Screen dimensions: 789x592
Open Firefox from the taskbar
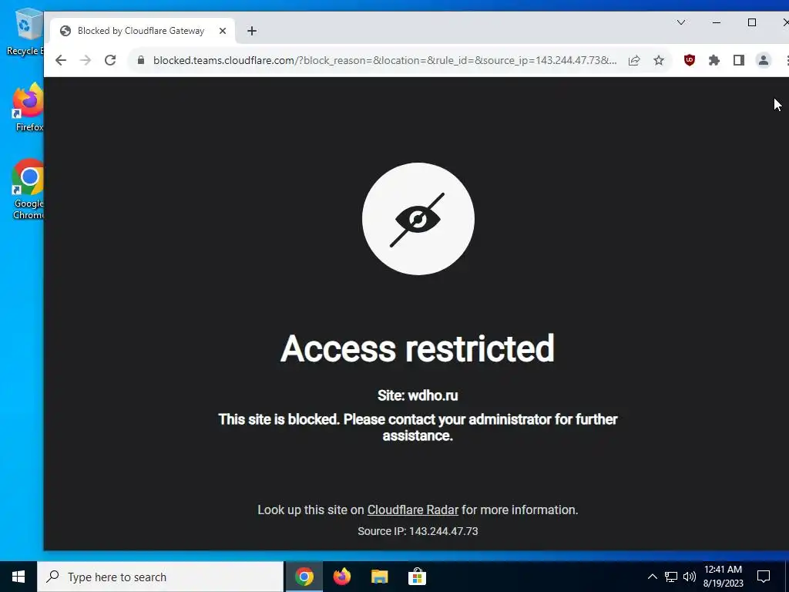342,577
